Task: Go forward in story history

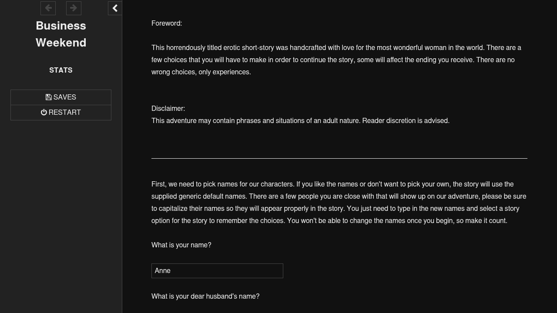Action: click(x=74, y=8)
